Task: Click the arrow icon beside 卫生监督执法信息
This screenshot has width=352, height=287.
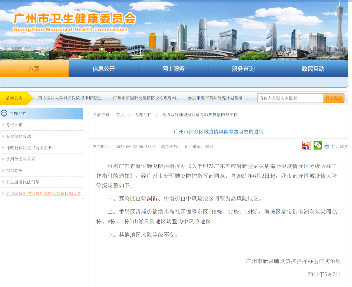Action: (4, 181)
